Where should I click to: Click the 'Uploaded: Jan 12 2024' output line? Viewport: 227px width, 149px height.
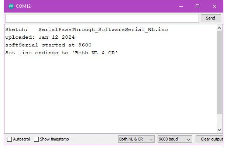tap(40, 37)
